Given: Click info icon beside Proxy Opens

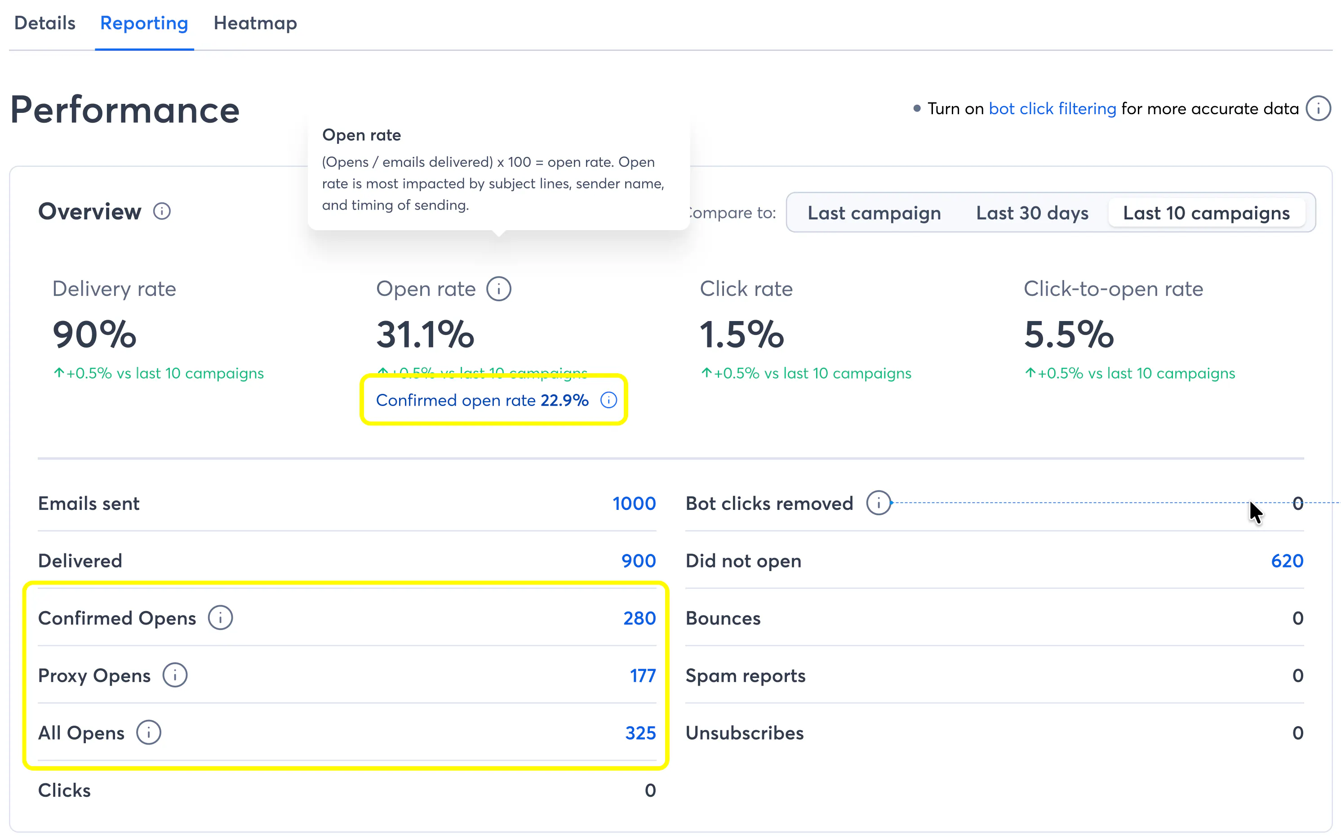Looking at the screenshot, I should tap(175, 675).
